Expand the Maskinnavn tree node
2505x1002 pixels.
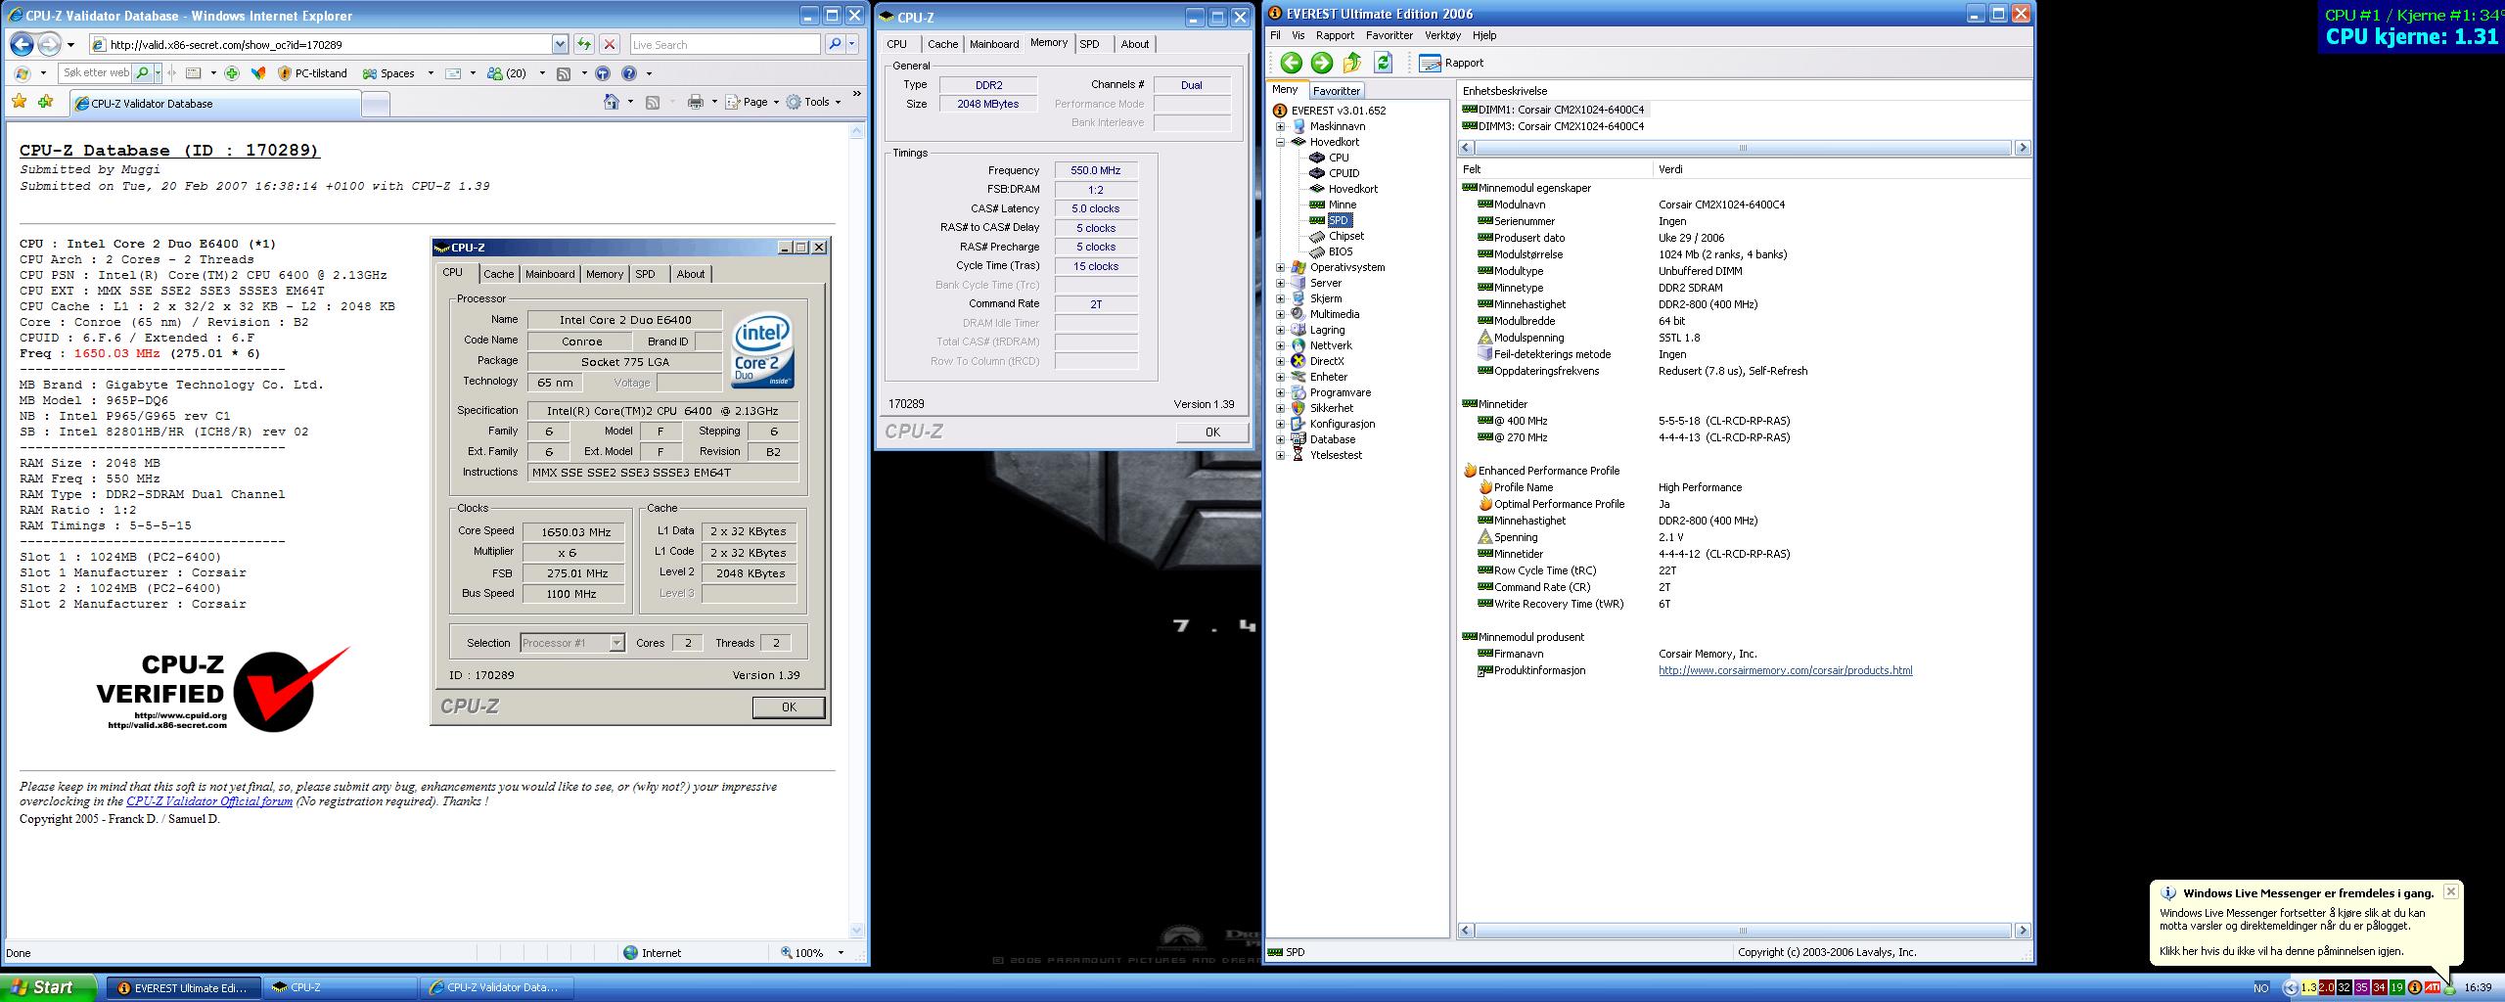point(1280,126)
